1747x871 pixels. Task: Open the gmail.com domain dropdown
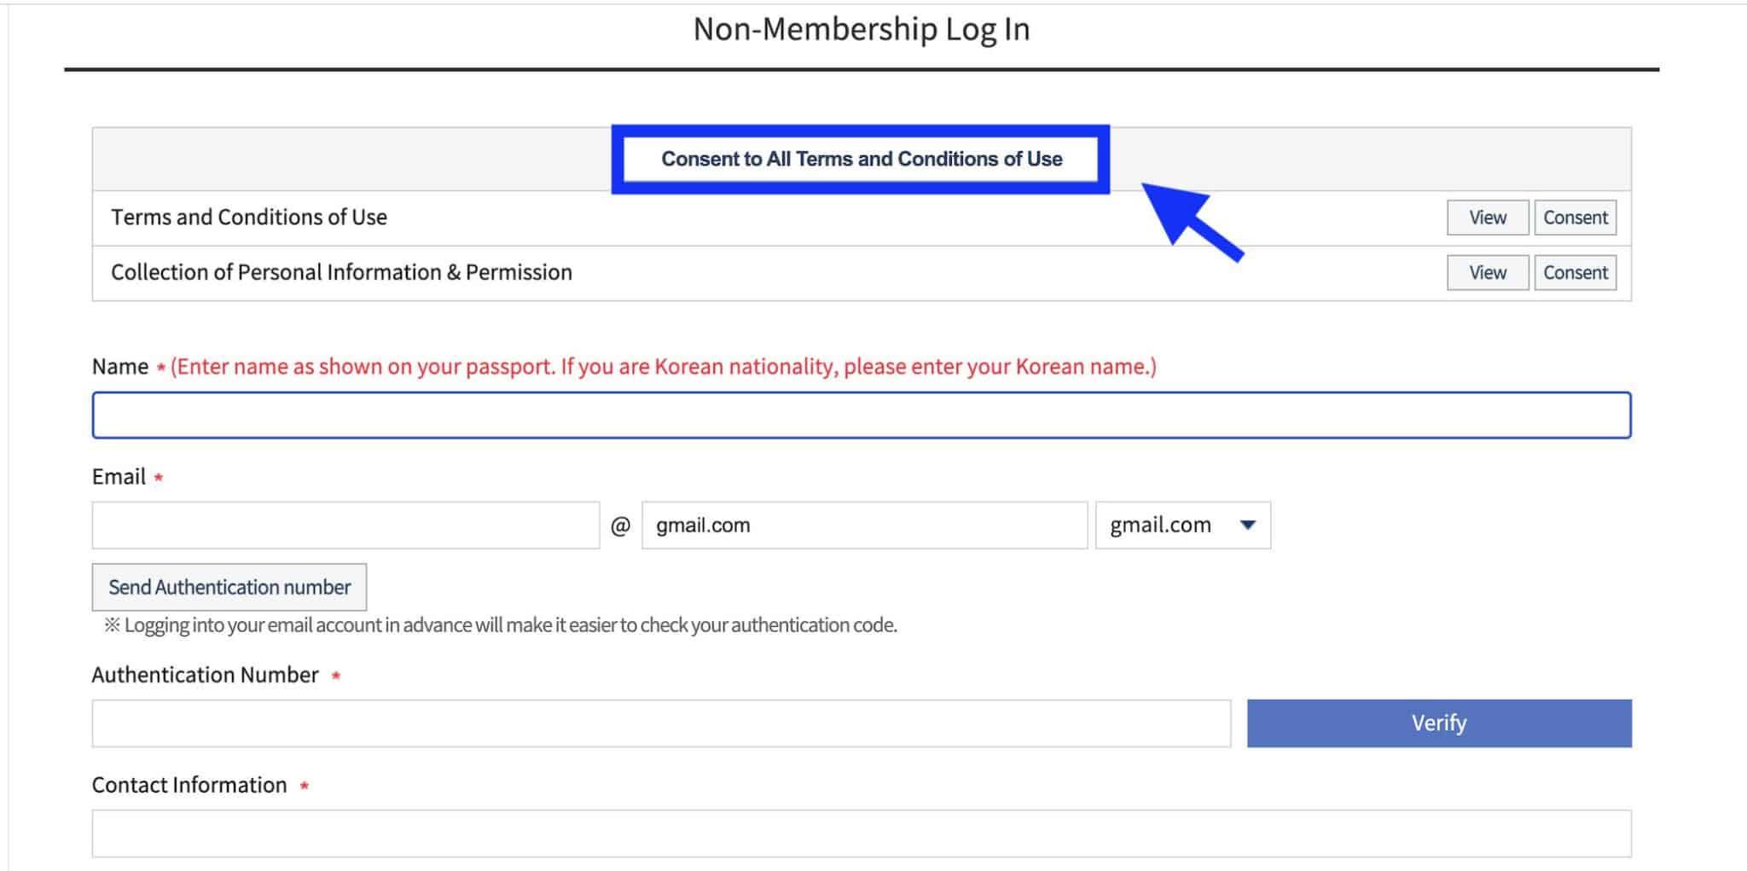[1182, 526]
